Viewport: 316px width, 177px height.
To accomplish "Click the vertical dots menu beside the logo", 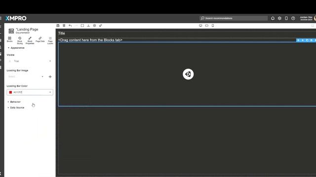I will tap(1, 18).
